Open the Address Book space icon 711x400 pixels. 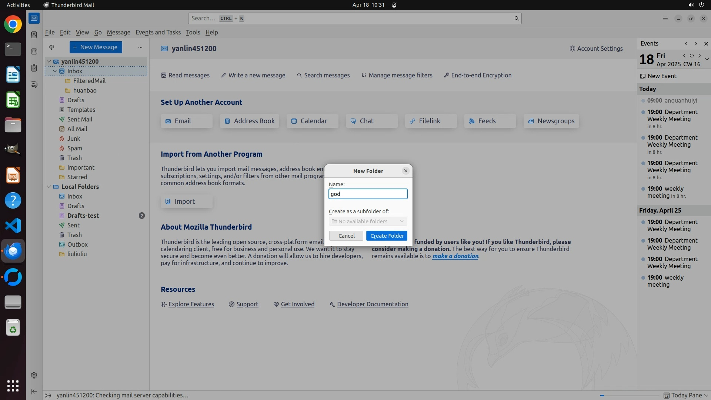[34, 35]
